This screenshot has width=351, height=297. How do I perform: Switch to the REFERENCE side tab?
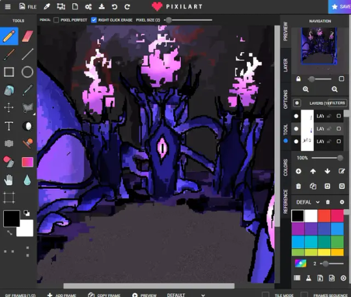(285, 201)
